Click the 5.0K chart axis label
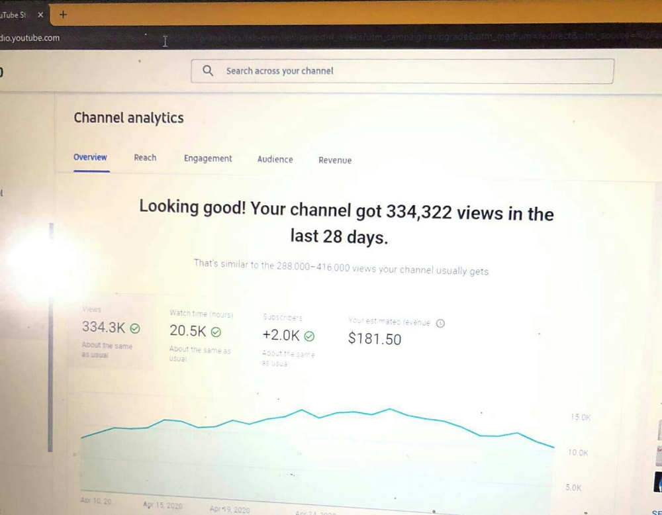 pyautogui.click(x=574, y=488)
